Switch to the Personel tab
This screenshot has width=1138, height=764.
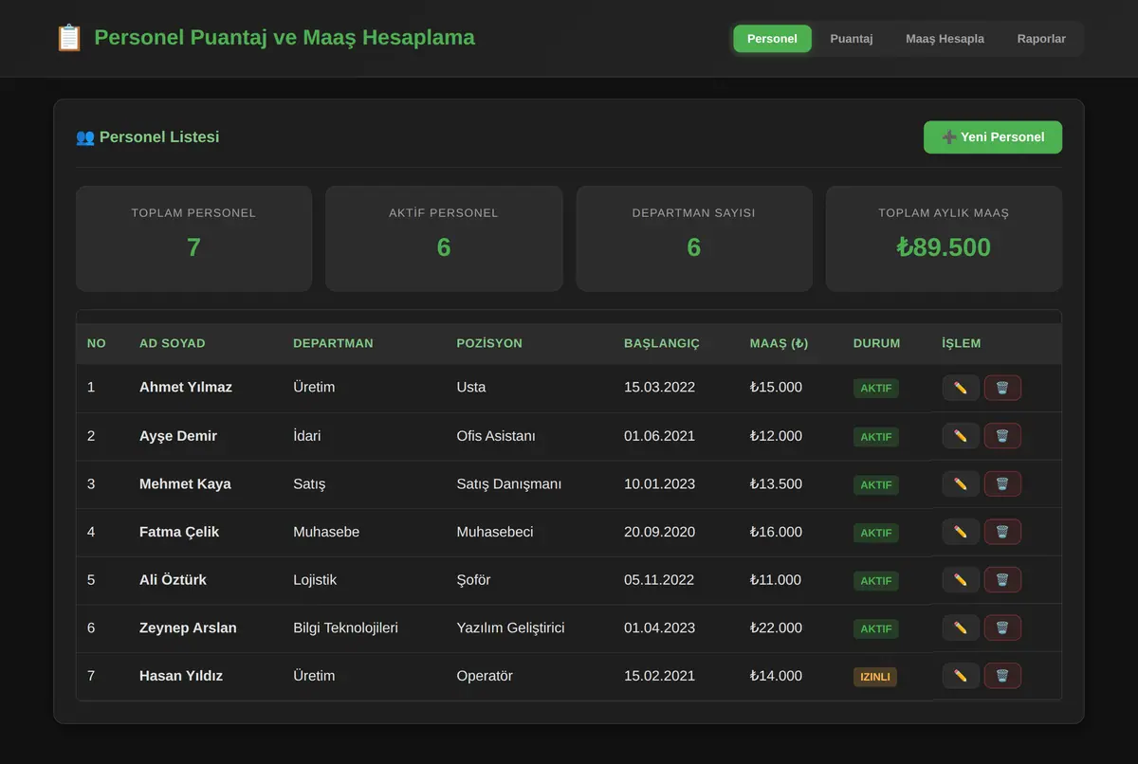772,39
